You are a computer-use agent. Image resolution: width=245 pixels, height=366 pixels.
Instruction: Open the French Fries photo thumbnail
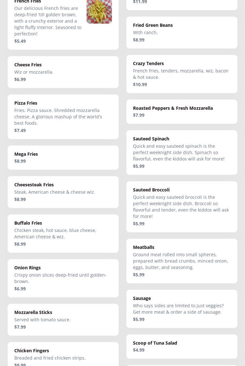click(99, 11)
